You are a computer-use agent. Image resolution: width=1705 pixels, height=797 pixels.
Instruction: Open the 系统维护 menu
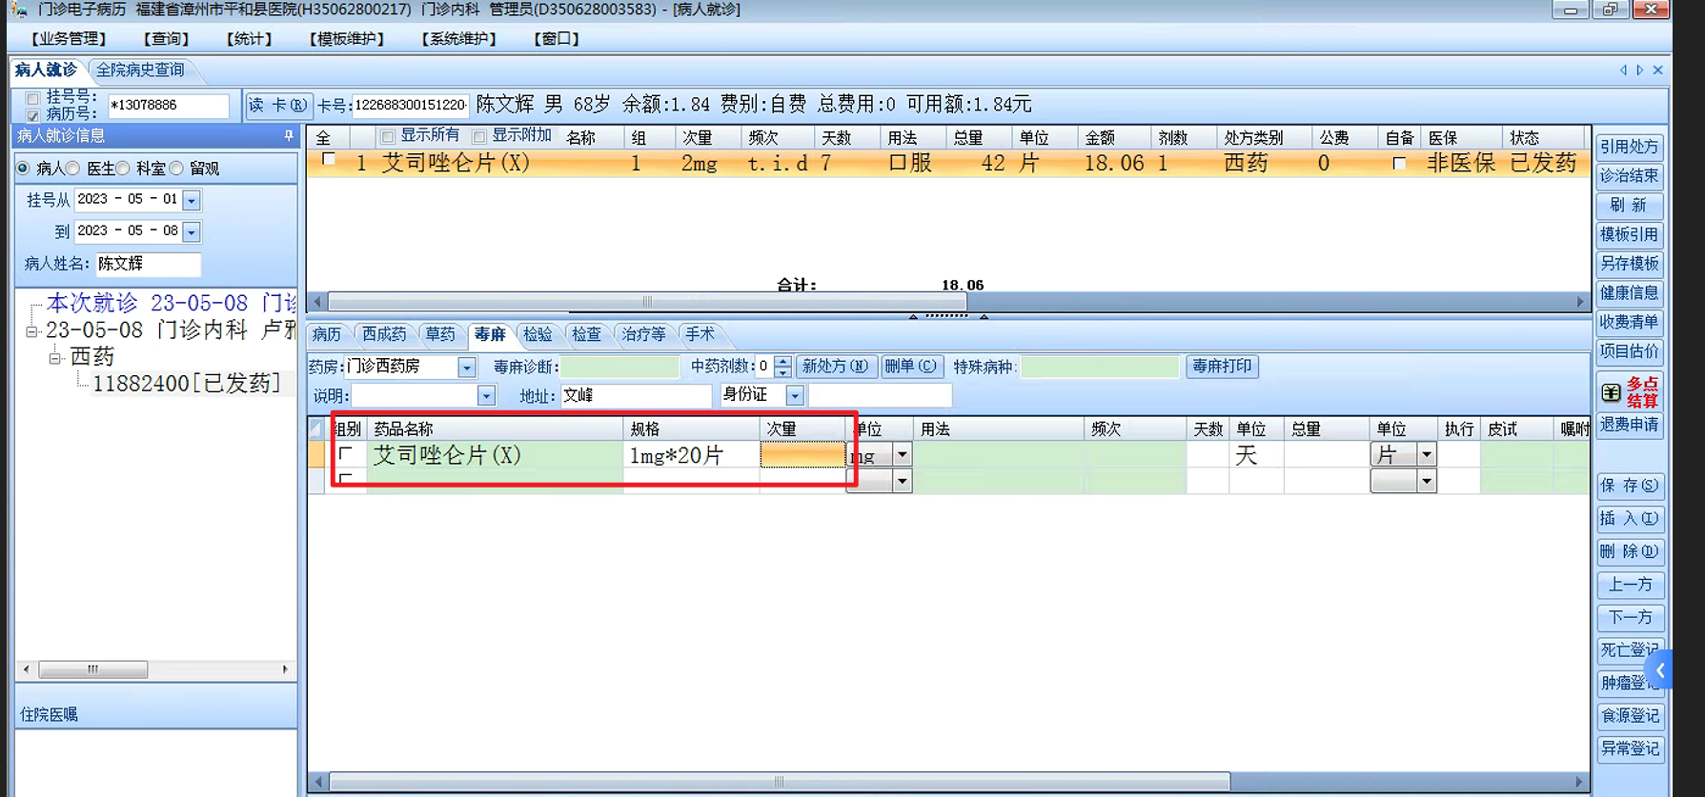pos(459,39)
